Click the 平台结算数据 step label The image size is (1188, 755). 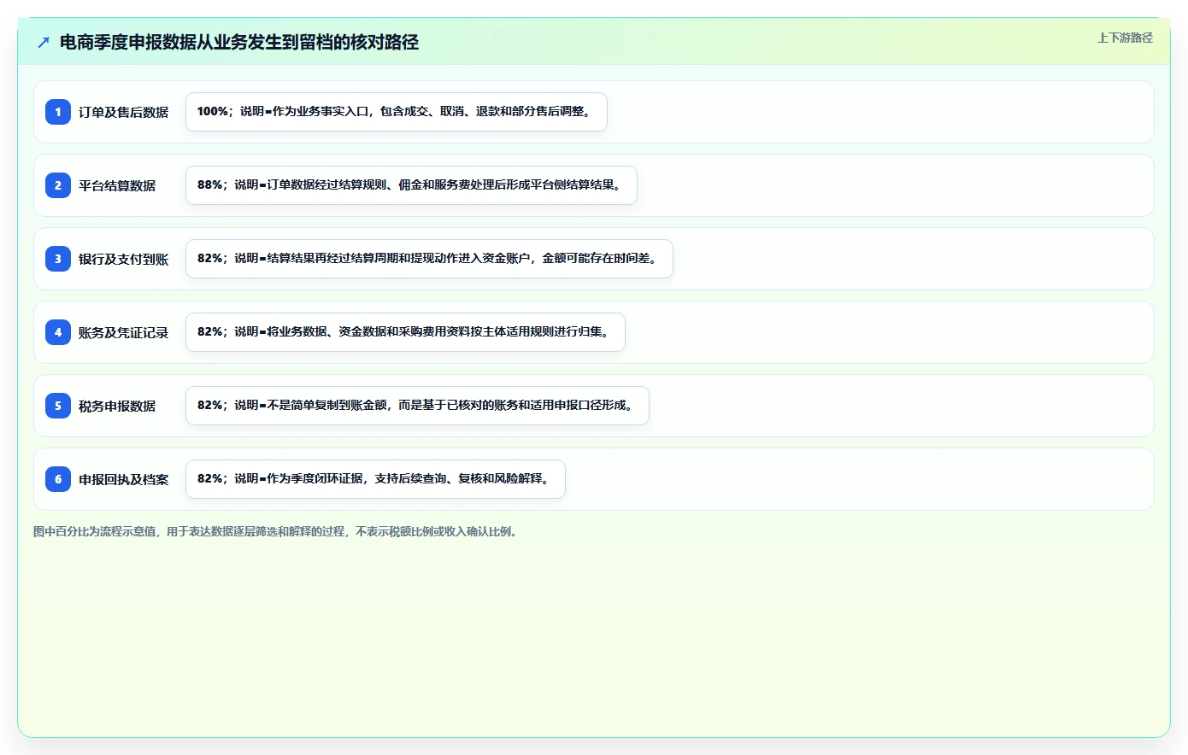[x=117, y=185]
